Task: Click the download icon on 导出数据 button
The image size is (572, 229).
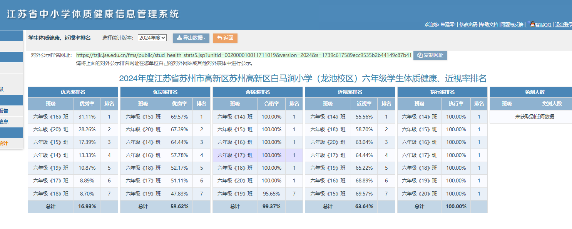Action: point(179,38)
